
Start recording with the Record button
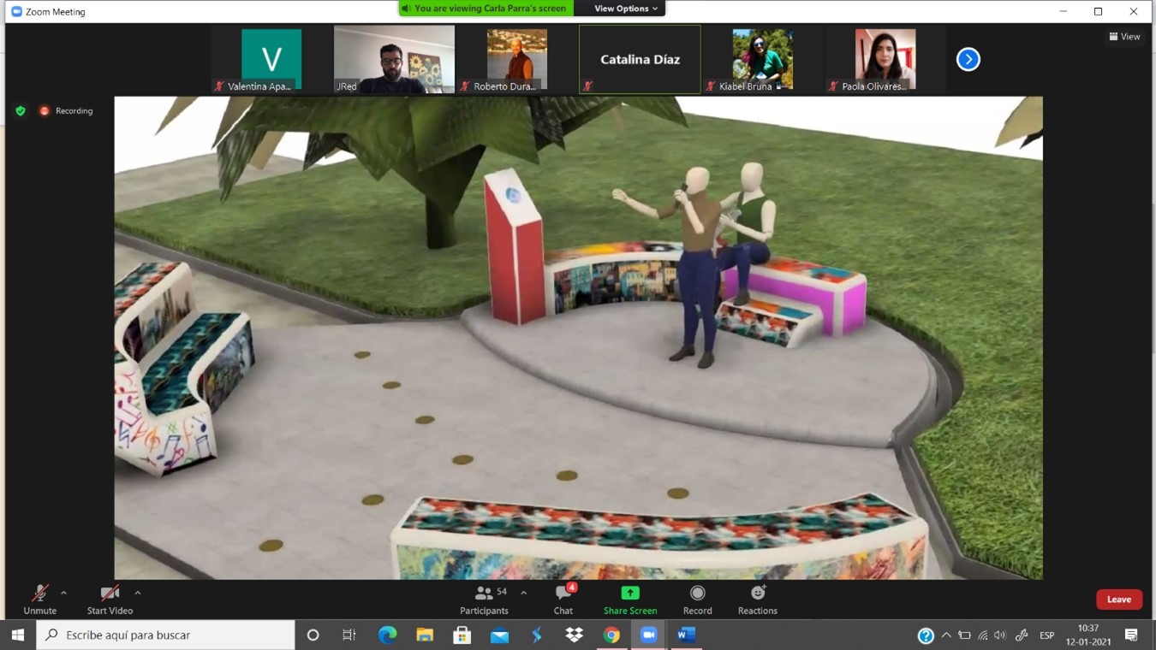pyautogui.click(x=697, y=599)
